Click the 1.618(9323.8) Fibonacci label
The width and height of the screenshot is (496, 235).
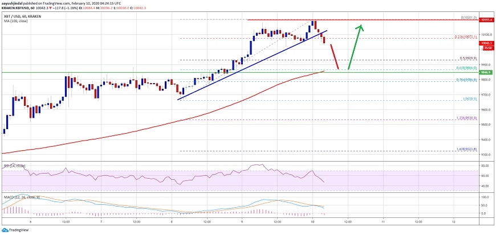[467, 149]
